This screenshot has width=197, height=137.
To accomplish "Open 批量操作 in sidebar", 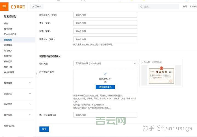I will pos(8,45).
